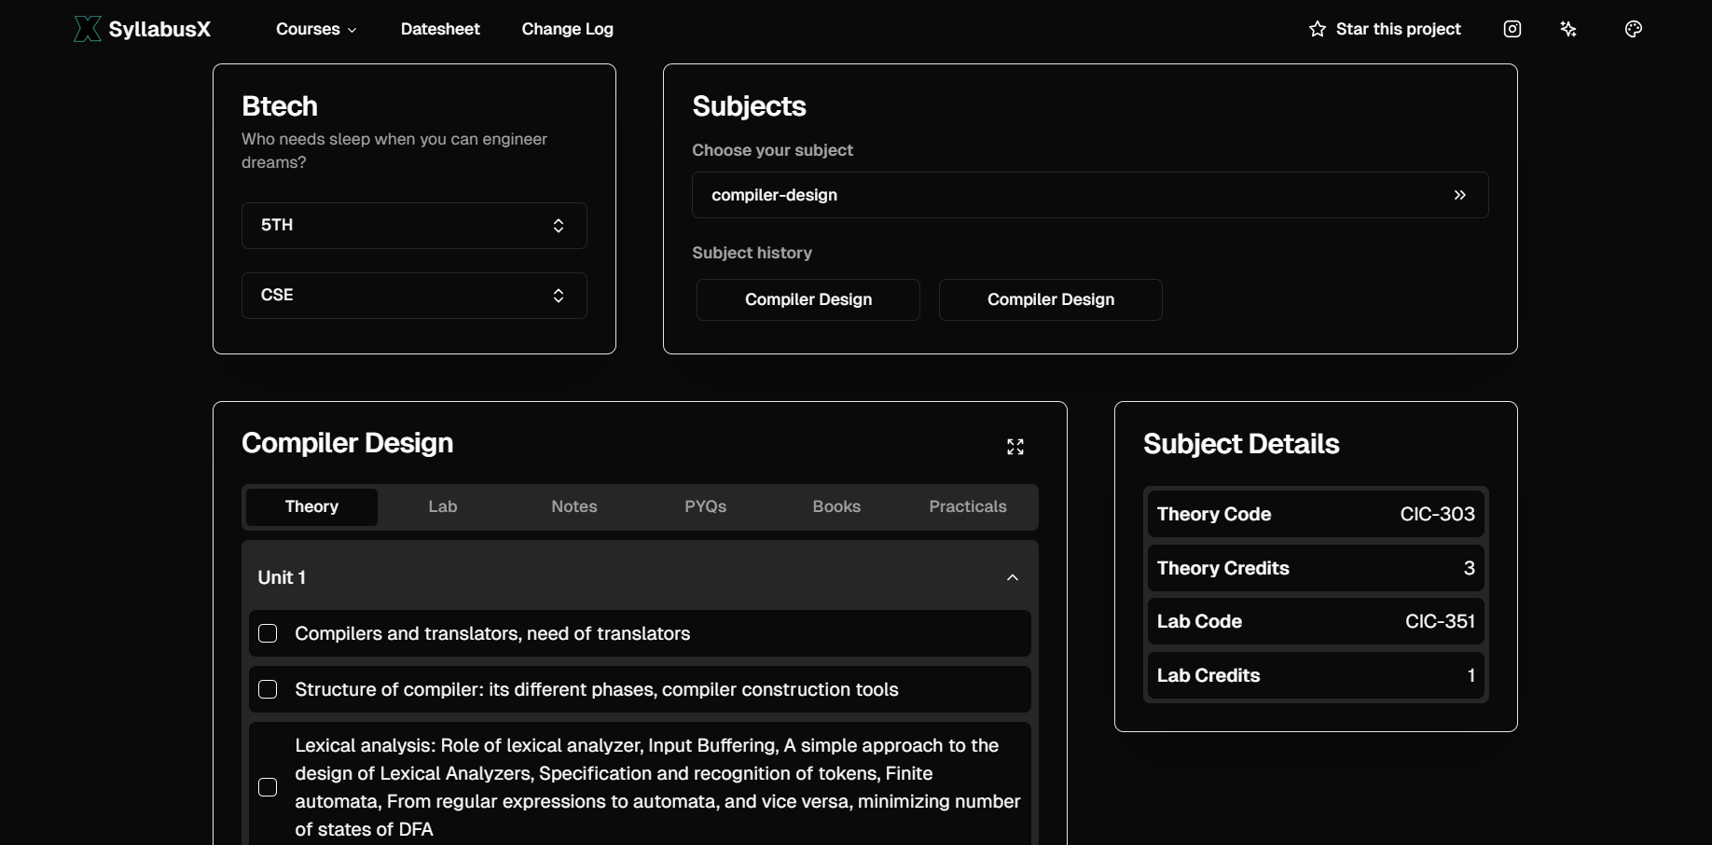Open the Instagram icon link
Viewport: 1712px width, 845px height.
point(1512,29)
